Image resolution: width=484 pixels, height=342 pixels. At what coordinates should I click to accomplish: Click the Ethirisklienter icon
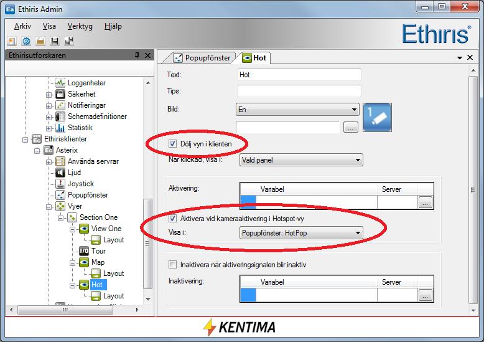pos(37,139)
